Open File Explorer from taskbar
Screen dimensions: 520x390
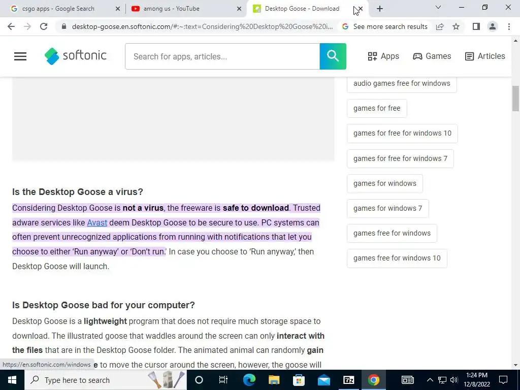click(274, 380)
